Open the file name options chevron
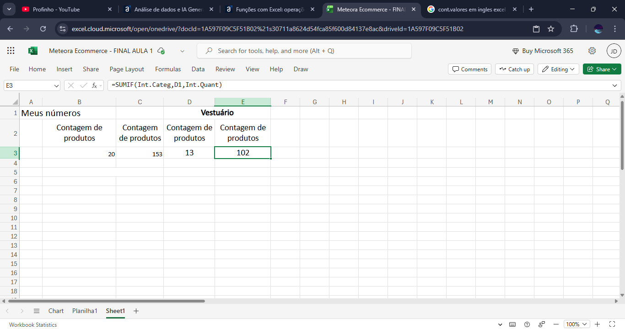This screenshot has height=329, width=625. pyautogui.click(x=183, y=51)
